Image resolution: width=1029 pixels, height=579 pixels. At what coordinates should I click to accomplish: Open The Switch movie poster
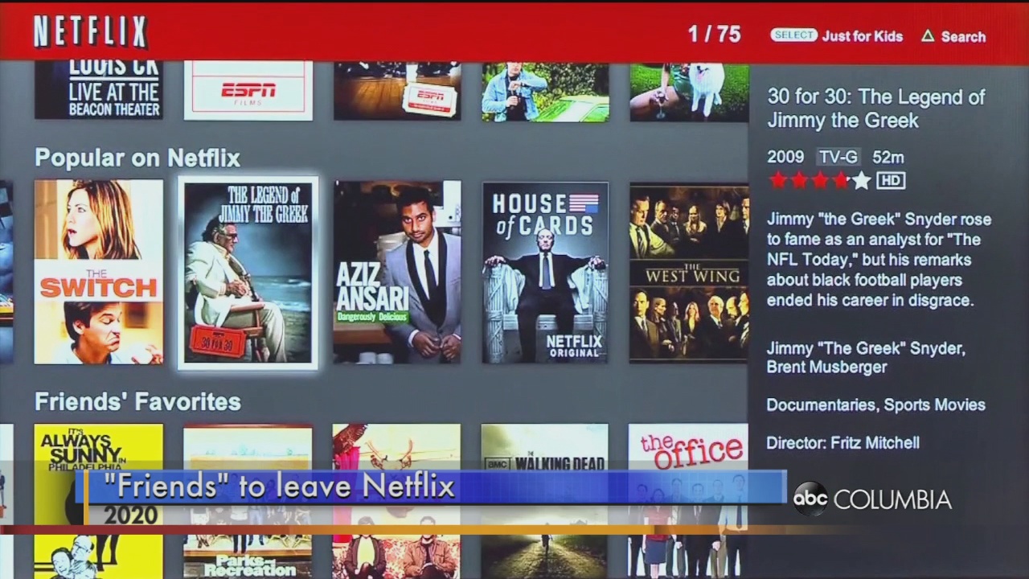click(99, 272)
